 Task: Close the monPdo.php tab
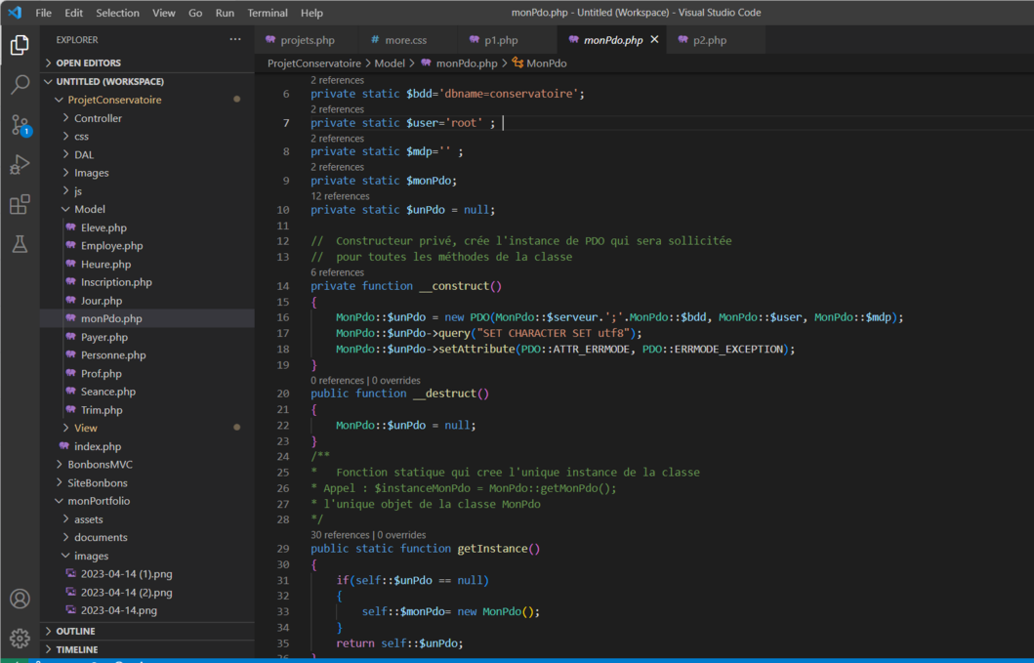[654, 40]
